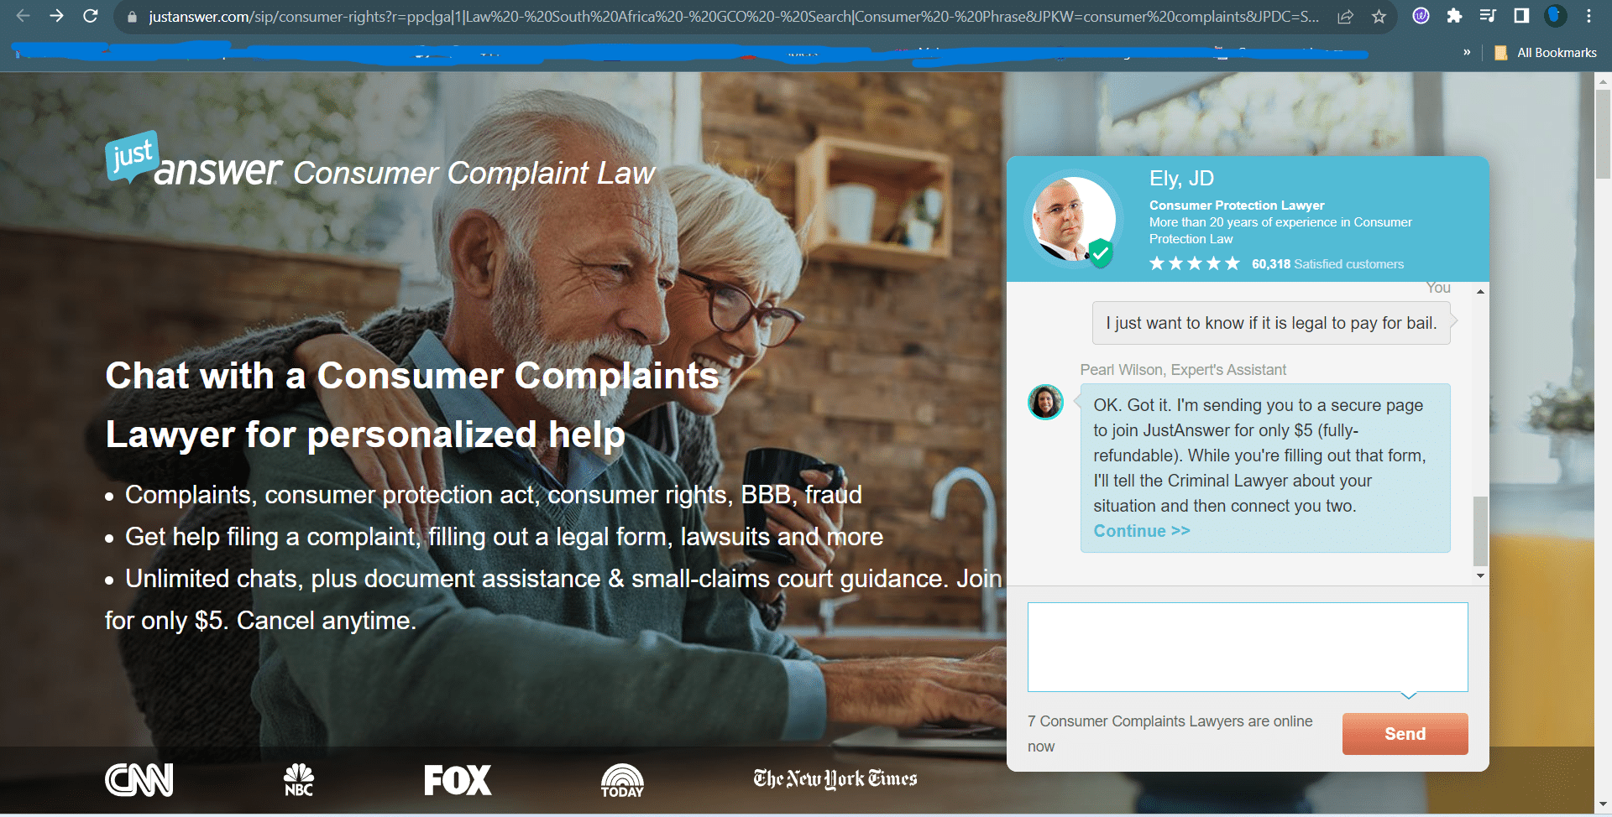Click the chat window scrollbar thumb

1480,531
